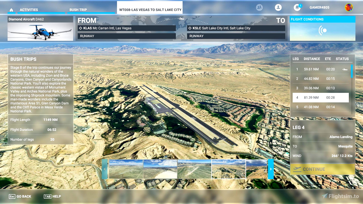Click Esc GO BACK button

(20, 196)
